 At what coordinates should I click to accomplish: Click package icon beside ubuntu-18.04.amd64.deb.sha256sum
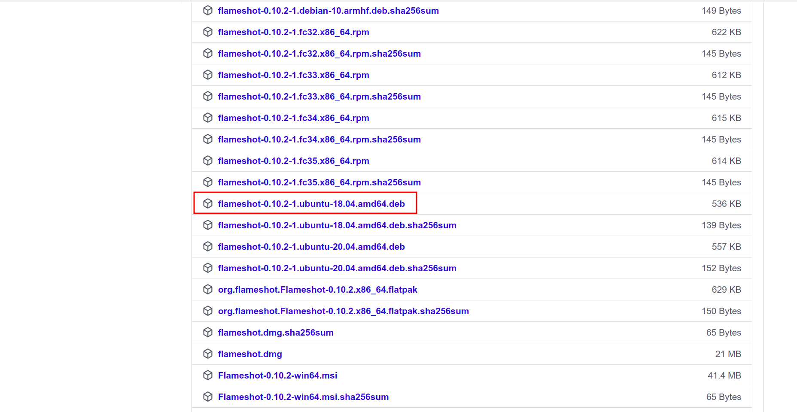coord(208,225)
